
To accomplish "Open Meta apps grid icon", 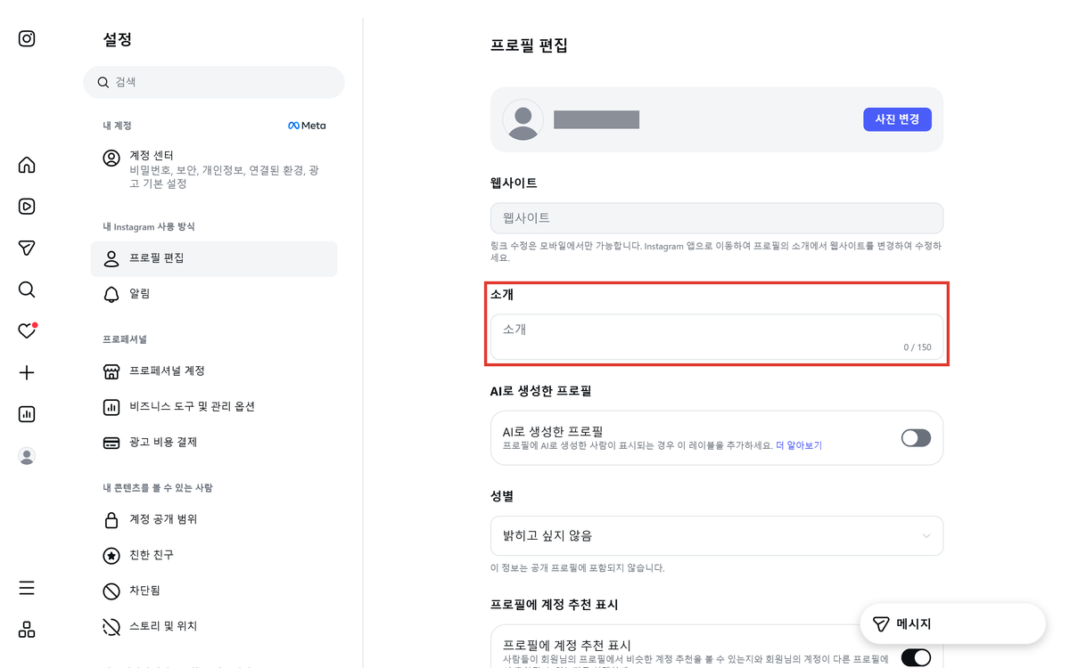I will coord(27,630).
